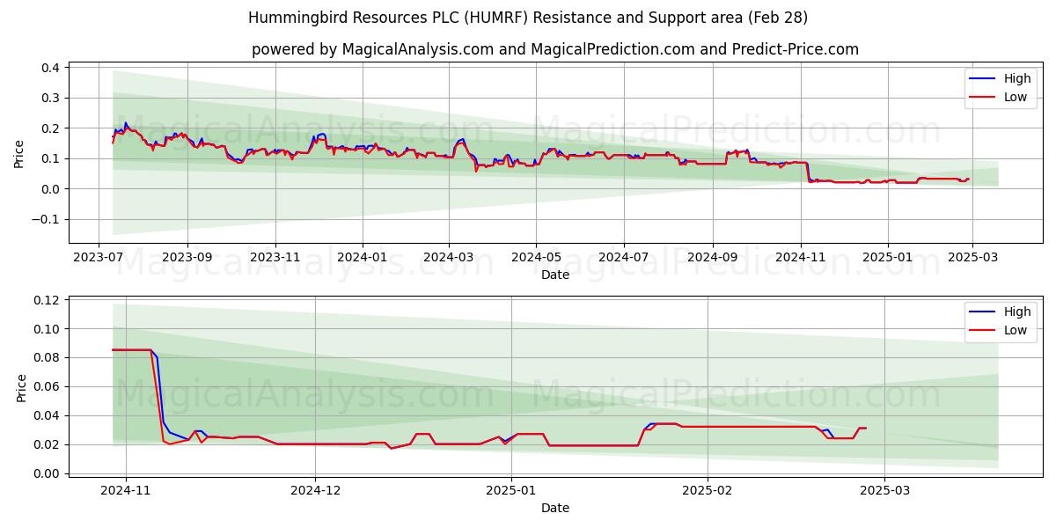Click the '2024-05' tick label

(536, 257)
